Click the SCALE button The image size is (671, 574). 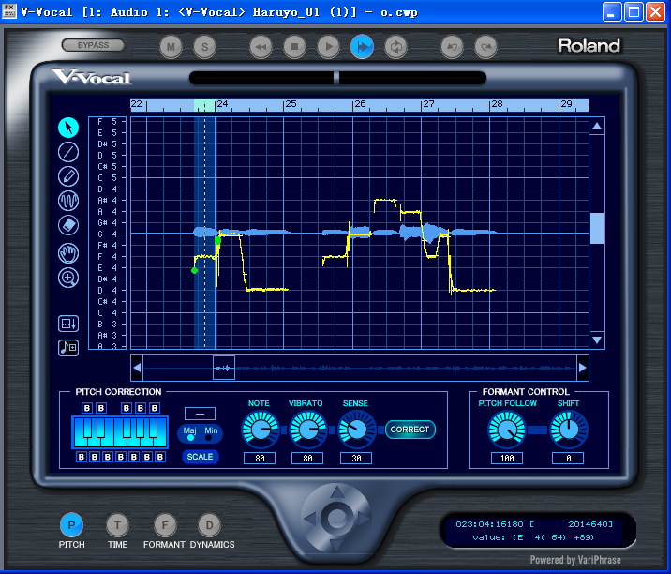[x=200, y=457]
